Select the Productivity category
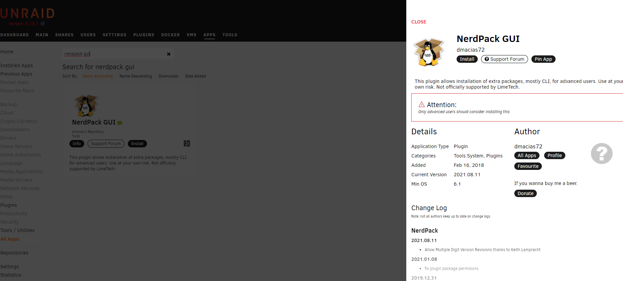Viewport: 623px width, 281px height. [x=14, y=214]
